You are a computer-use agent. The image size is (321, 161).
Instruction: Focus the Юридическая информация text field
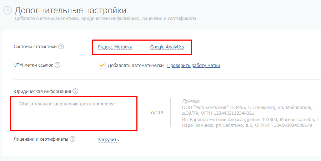click(92, 113)
